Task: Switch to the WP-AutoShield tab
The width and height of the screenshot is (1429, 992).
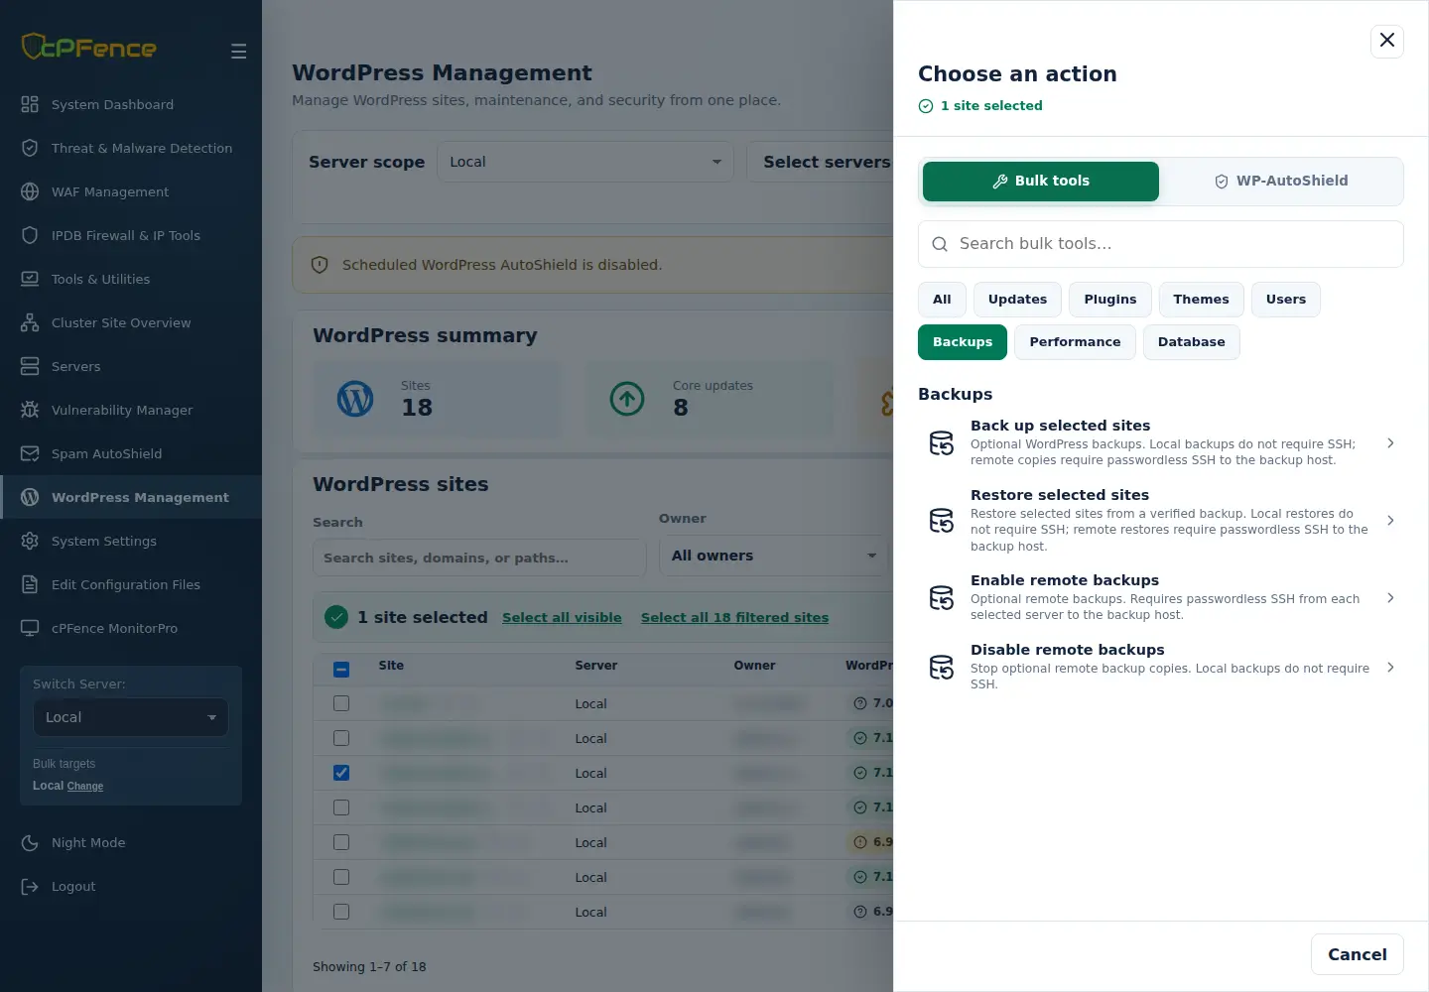Action: 1281,182
